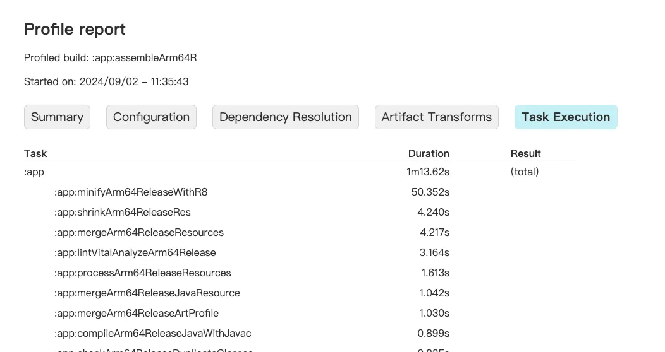This screenshot has height=352, width=665.
Task: Select the shrinkArm64ReleaseRes task
Action: click(x=123, y=212)
